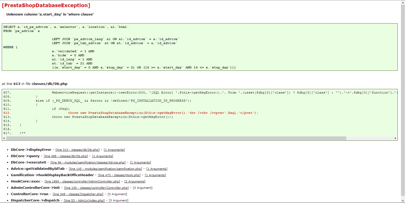The image size is (405, 203).
Task: Click the 'a.validated = 1 AND' condition
Action: (73, 51)
